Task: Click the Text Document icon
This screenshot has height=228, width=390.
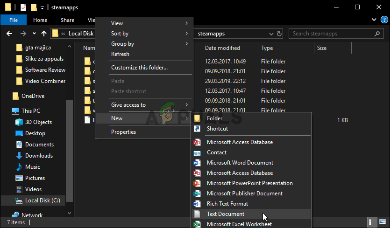Action: click(197, 214)
